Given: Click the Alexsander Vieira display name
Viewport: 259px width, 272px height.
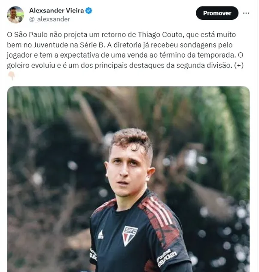Looking at the screenshot, I should [x=57, y=11].
